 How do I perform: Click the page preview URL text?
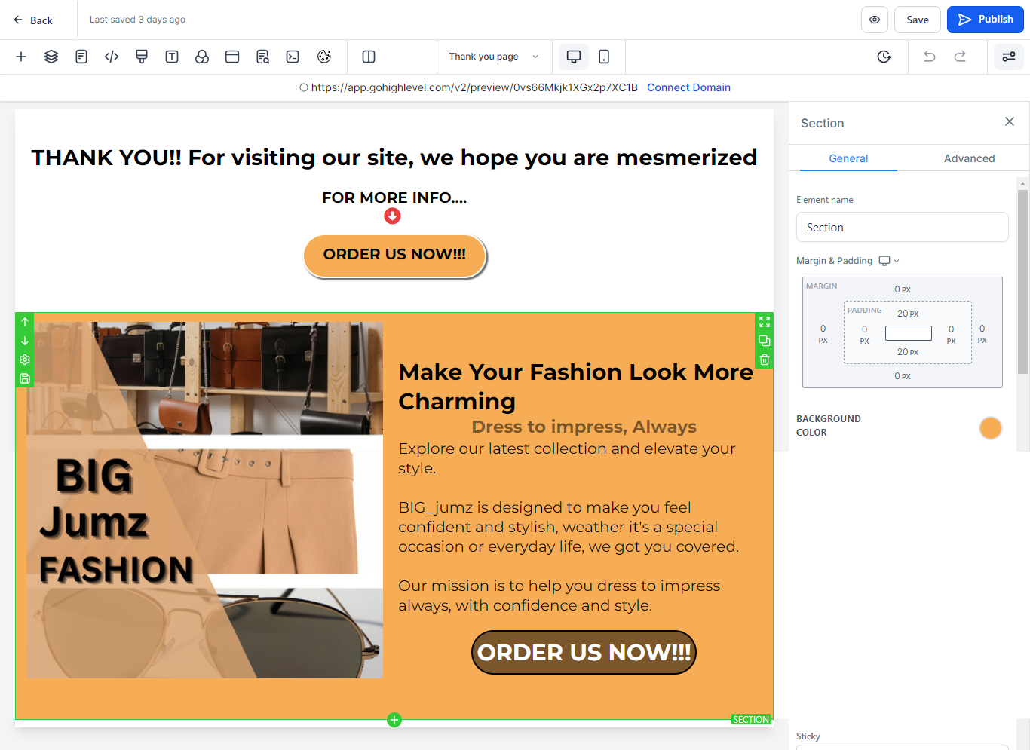(474, 87)
